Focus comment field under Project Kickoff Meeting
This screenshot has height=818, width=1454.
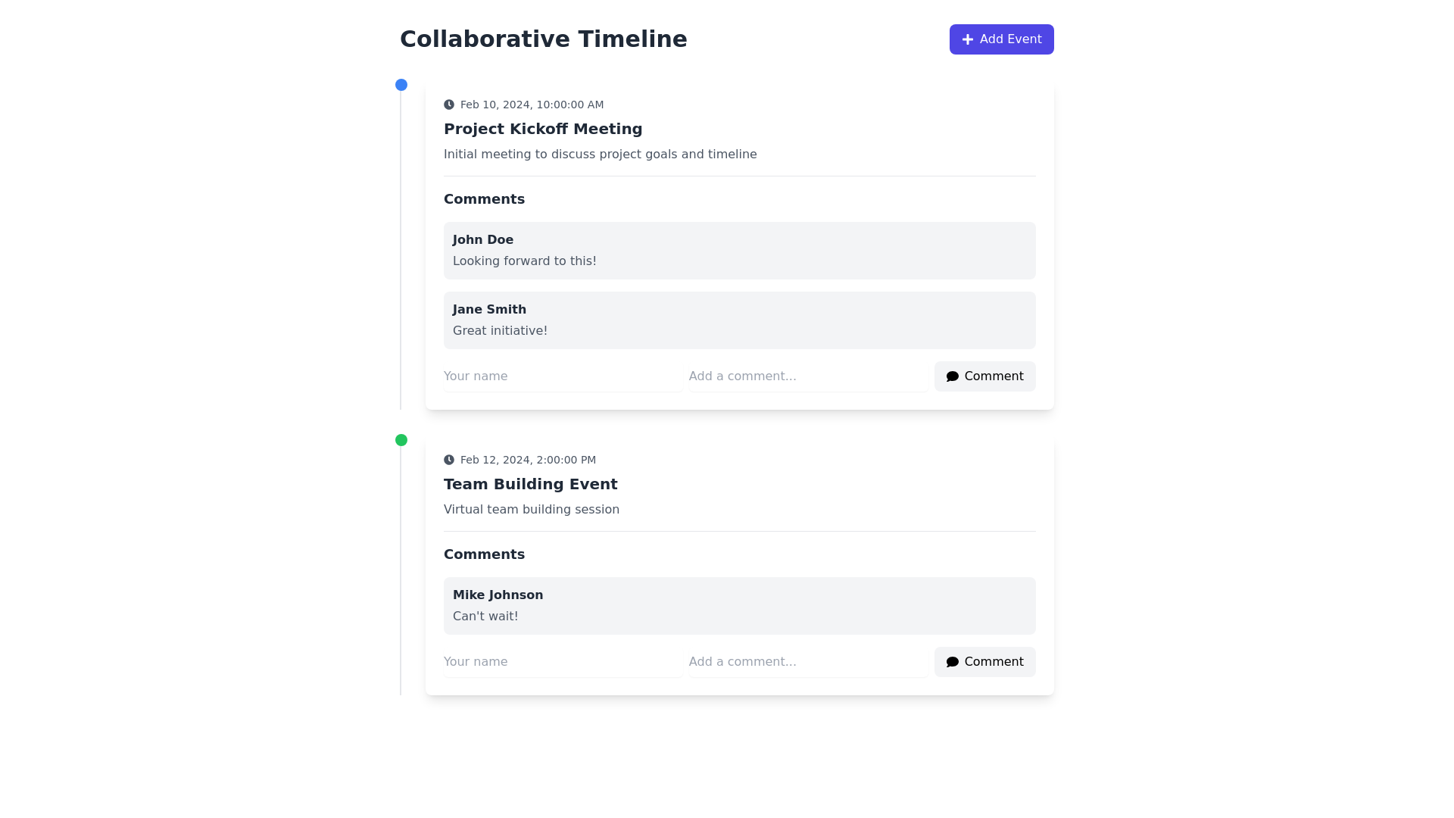(808, 376)
